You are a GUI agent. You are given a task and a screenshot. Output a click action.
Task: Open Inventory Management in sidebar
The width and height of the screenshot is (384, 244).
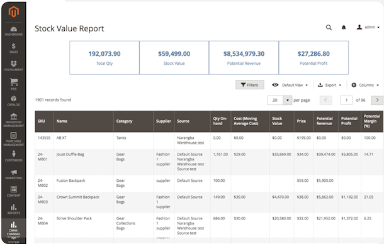tap(13, 120)
